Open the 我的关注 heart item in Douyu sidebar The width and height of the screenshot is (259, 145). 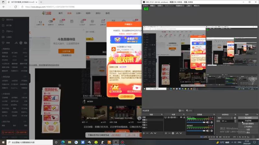point(8,20)
